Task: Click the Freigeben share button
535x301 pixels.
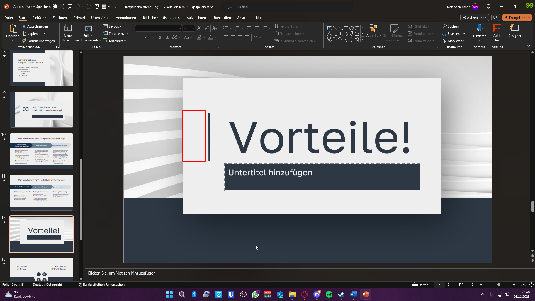Action: [515, 18]
